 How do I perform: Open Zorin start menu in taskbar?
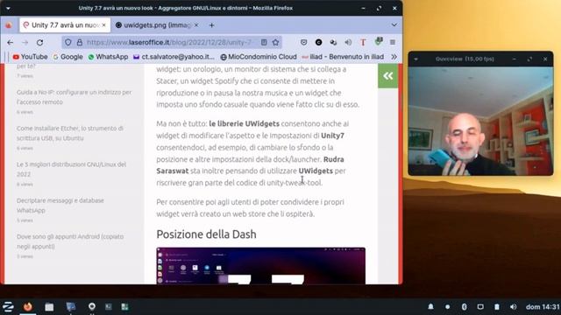tap(8, 306)
